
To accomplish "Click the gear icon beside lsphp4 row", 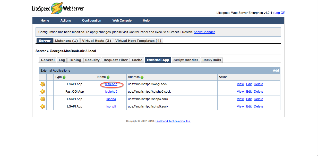I will [x=43, y=99].
